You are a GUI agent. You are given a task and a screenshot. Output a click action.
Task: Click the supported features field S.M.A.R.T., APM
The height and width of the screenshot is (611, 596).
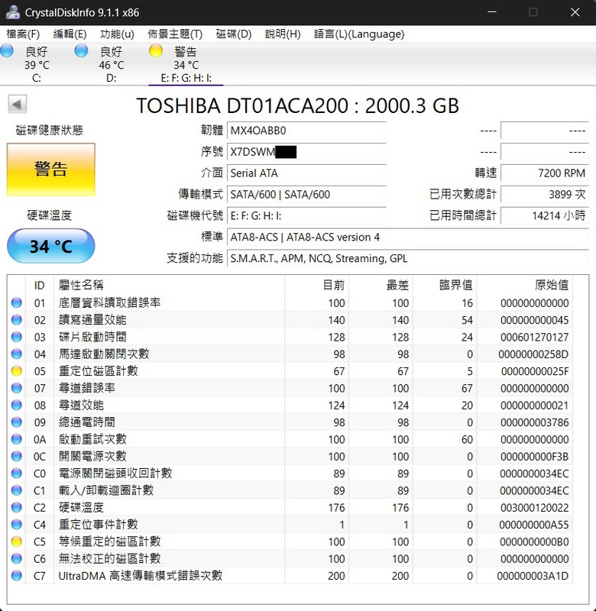point(408,258)
